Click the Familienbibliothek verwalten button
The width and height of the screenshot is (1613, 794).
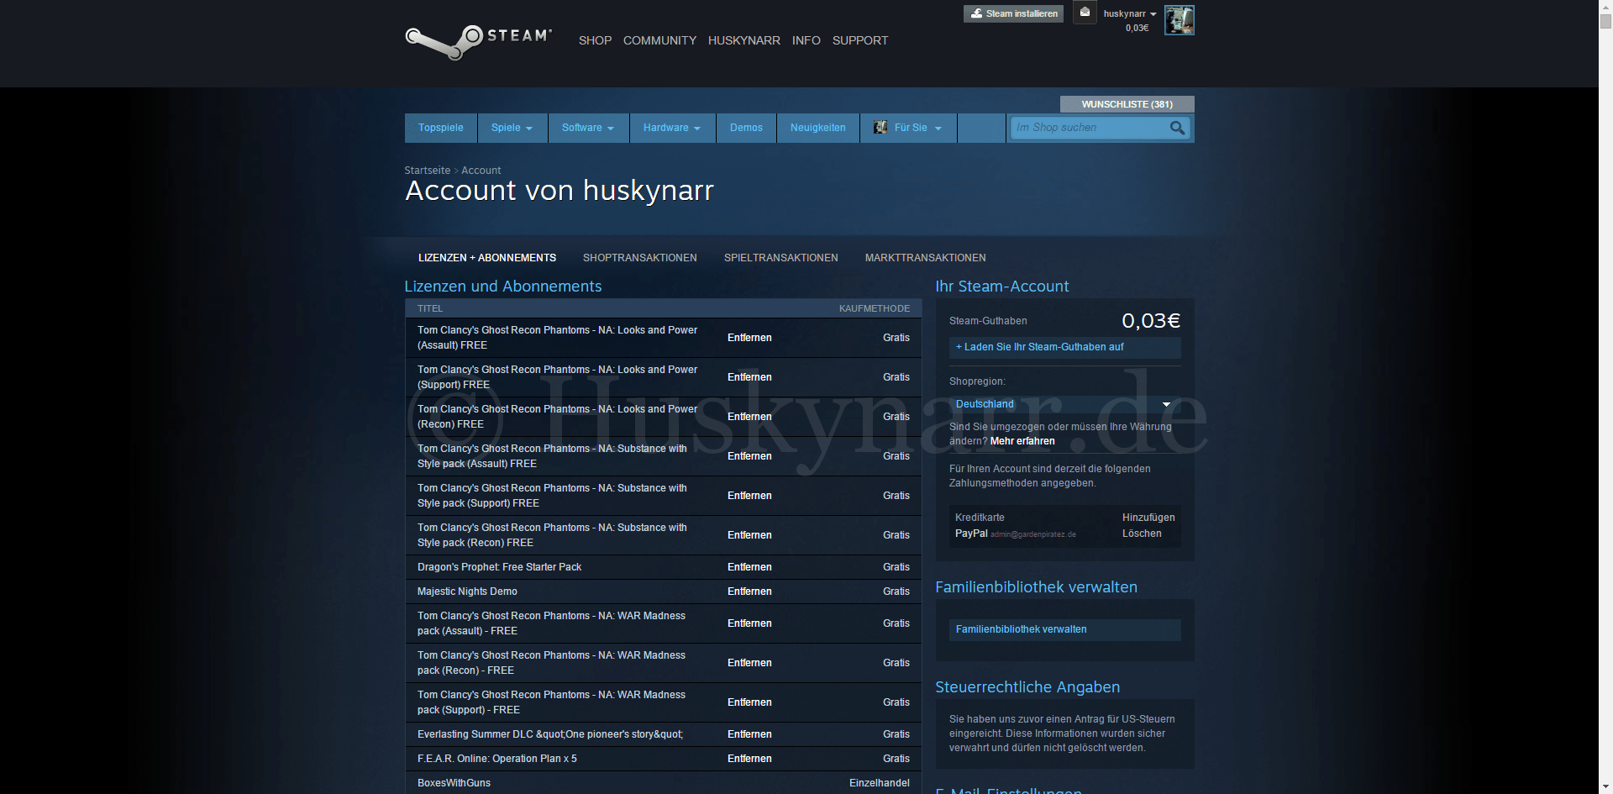pos(1064,629)
